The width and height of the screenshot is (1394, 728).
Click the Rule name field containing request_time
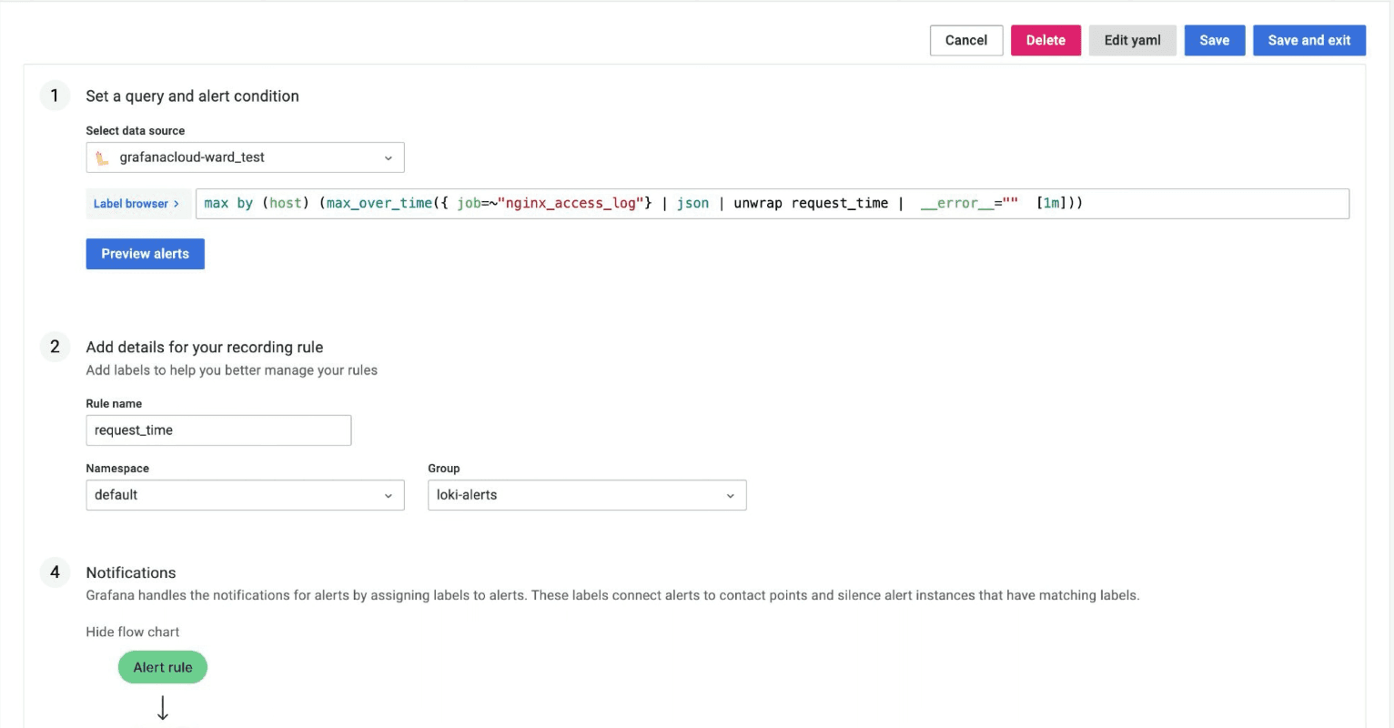tap(218, 430)
